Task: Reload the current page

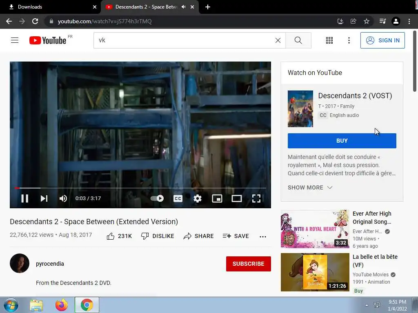Action: click(x=35, y=21)
